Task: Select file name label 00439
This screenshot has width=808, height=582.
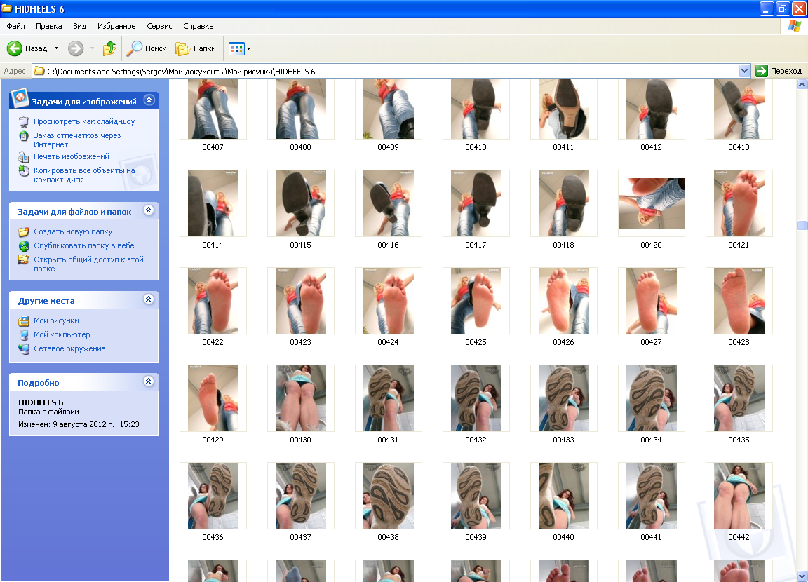Action: 476,537
